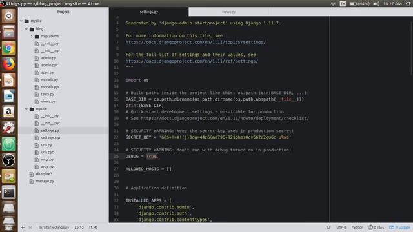The height and width of the screenshot is (232, 413).
Task: Open models.pyc in the tree view
Action: tap(50, 87)
